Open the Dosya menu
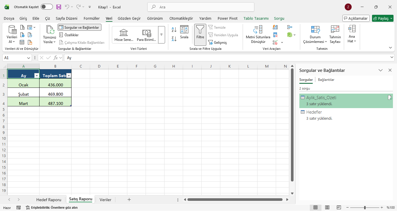Image resolution: width=397 pixels, height=211 pixels. click(x=9, y=18)
